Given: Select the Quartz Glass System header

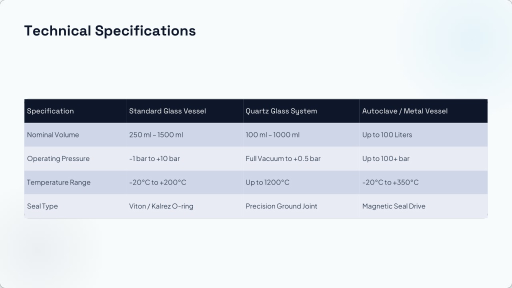Looking at the screenshot, I should coord(301,111).
